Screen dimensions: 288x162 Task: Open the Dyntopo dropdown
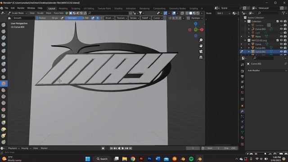(197, 18)
